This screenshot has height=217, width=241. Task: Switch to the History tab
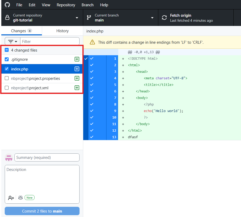[62, 31]
